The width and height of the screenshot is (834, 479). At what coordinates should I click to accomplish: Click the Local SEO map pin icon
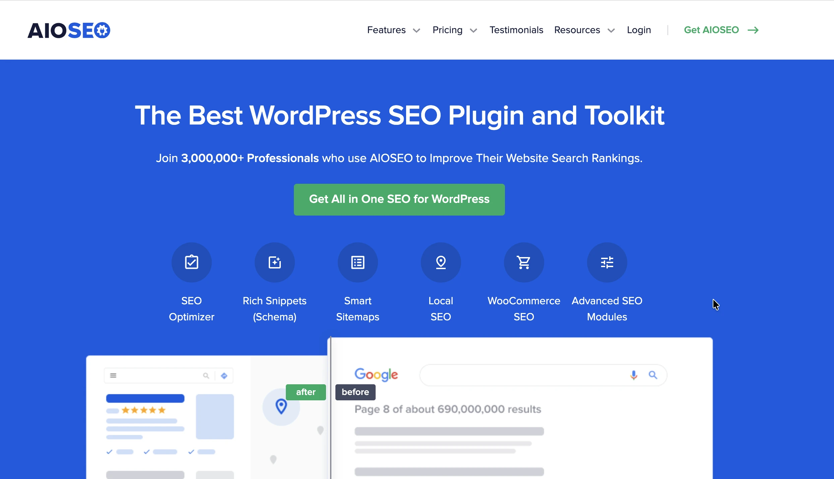tap(440, 262)
